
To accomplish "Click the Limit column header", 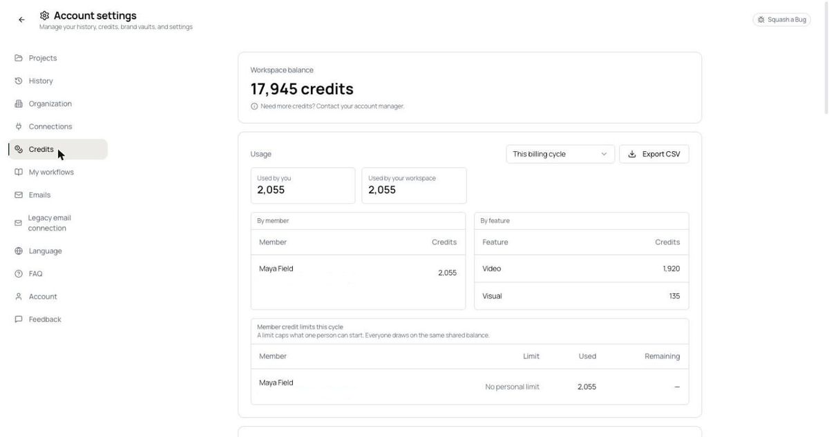I will point(531,356).
